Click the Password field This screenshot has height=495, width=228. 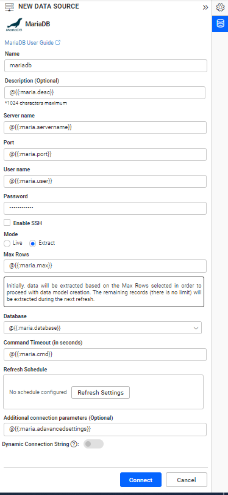click(105, 209)
